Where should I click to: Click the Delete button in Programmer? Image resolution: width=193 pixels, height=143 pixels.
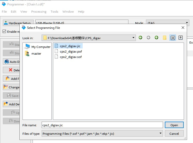coord(11,70)
